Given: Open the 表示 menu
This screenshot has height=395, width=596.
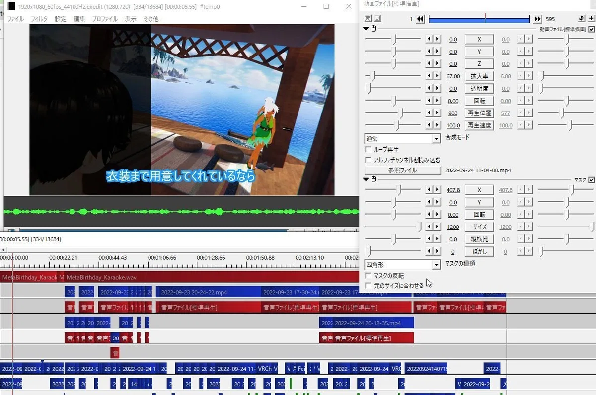Looking at the screenshot, I should 131,19.
